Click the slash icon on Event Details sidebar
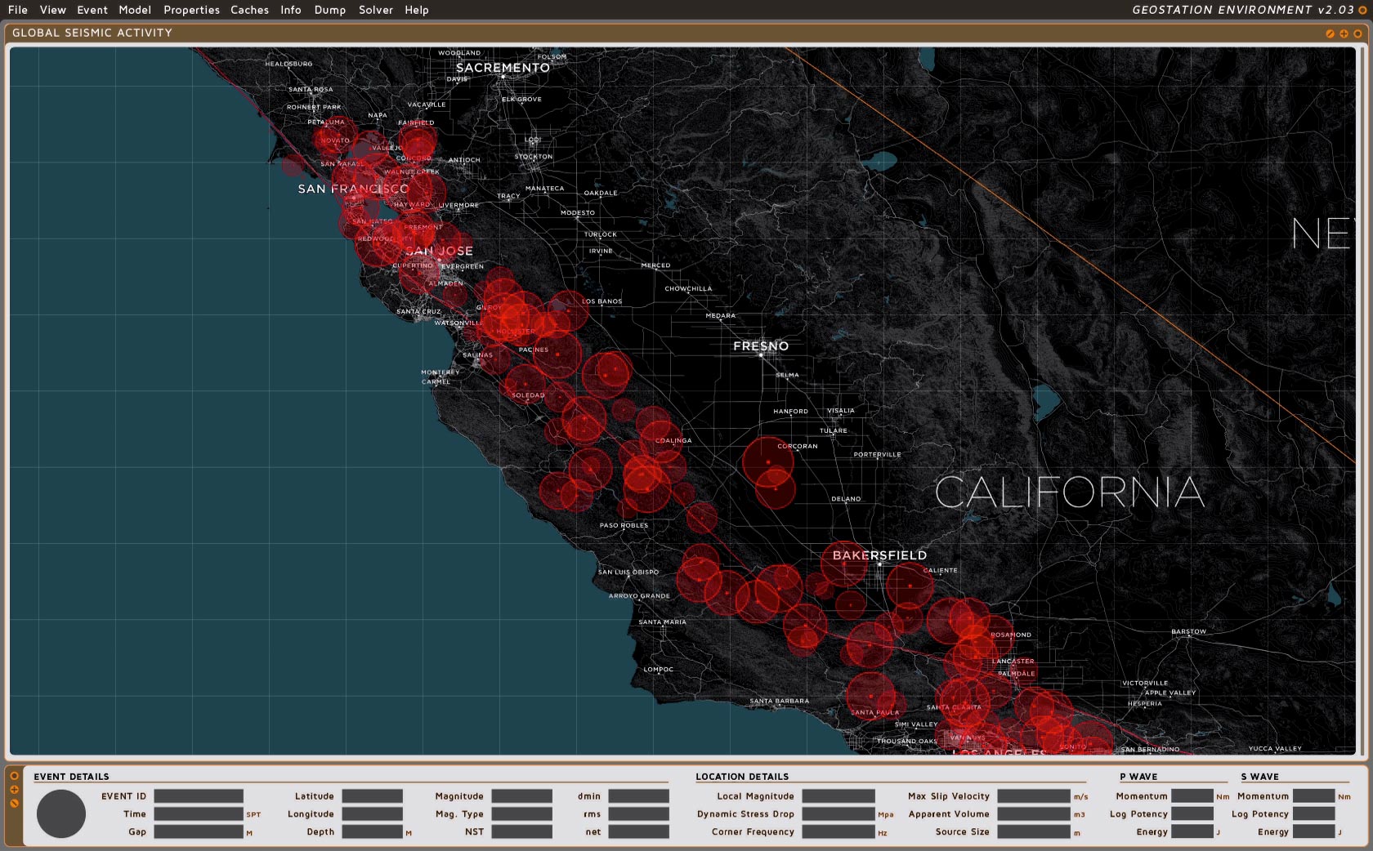This screenshot has height=851, width=1373. point(14,804)
